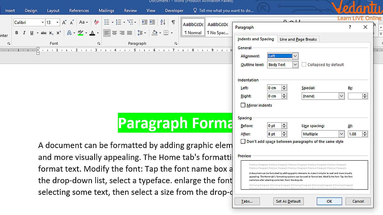Select center alignment in the Paragraph group
383x215 pixels.
point(114,33)
